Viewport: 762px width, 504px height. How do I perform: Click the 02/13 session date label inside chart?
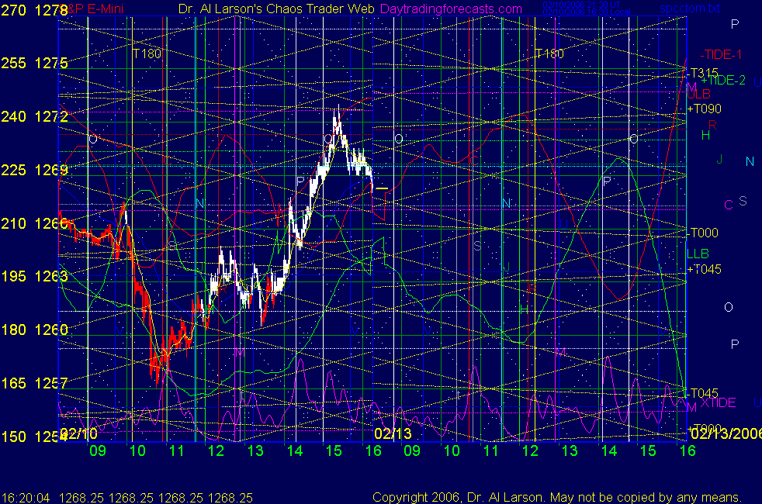pos(393,433)
